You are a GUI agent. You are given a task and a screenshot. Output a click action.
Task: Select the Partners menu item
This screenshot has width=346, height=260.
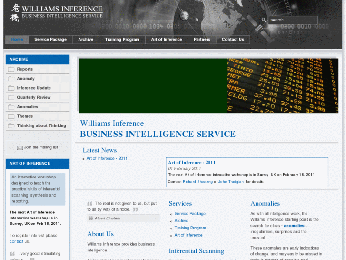[202, 40]
